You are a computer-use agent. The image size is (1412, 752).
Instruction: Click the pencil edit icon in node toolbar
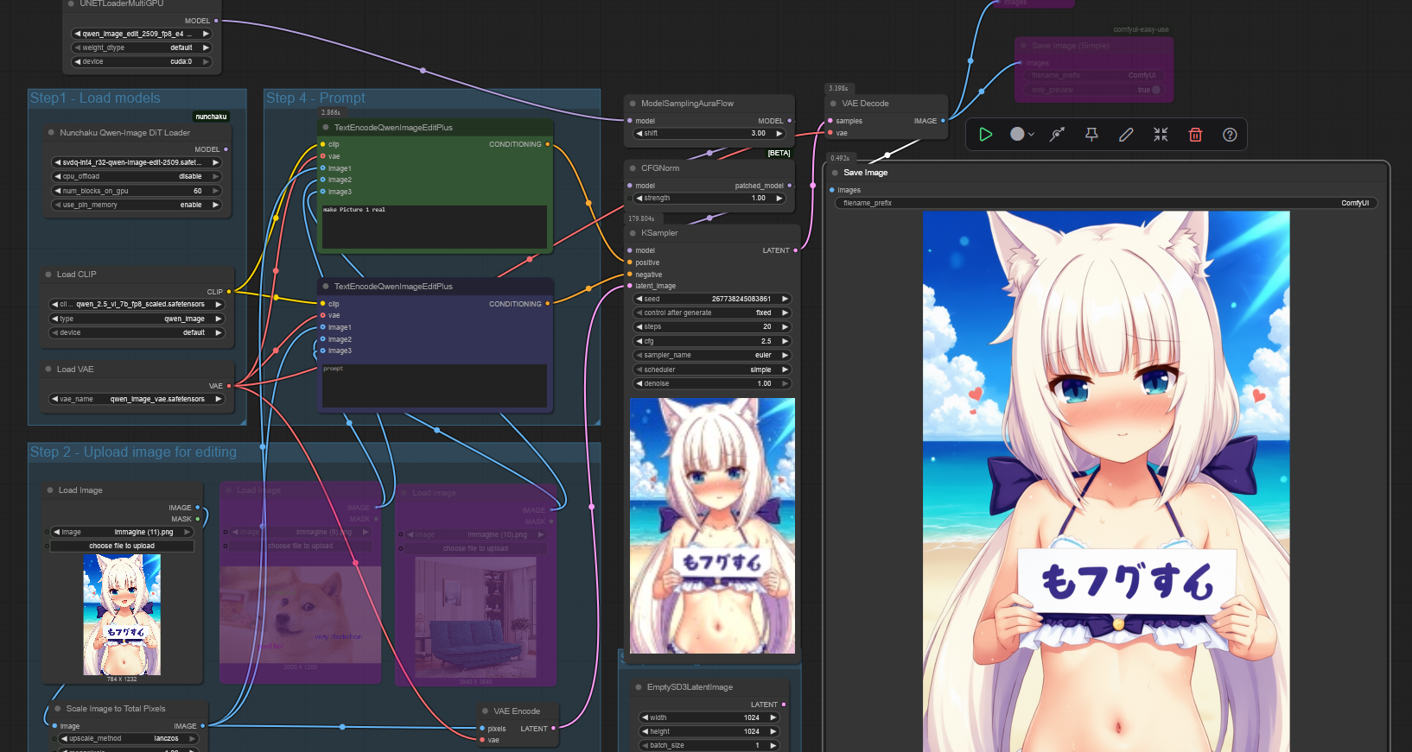tap(1126, 135)
